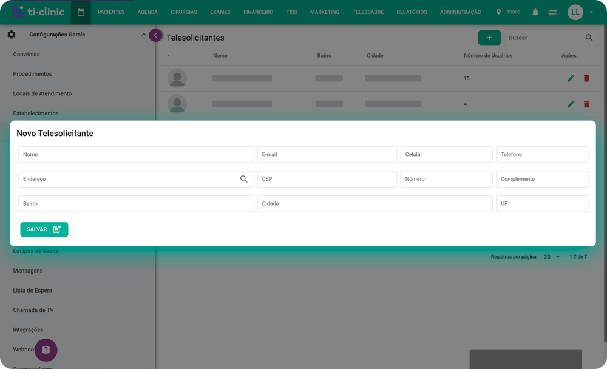The width and height of the screenshot is (607, 369).
Task: Open the MARKETING menu
Action: coord(325,12)
